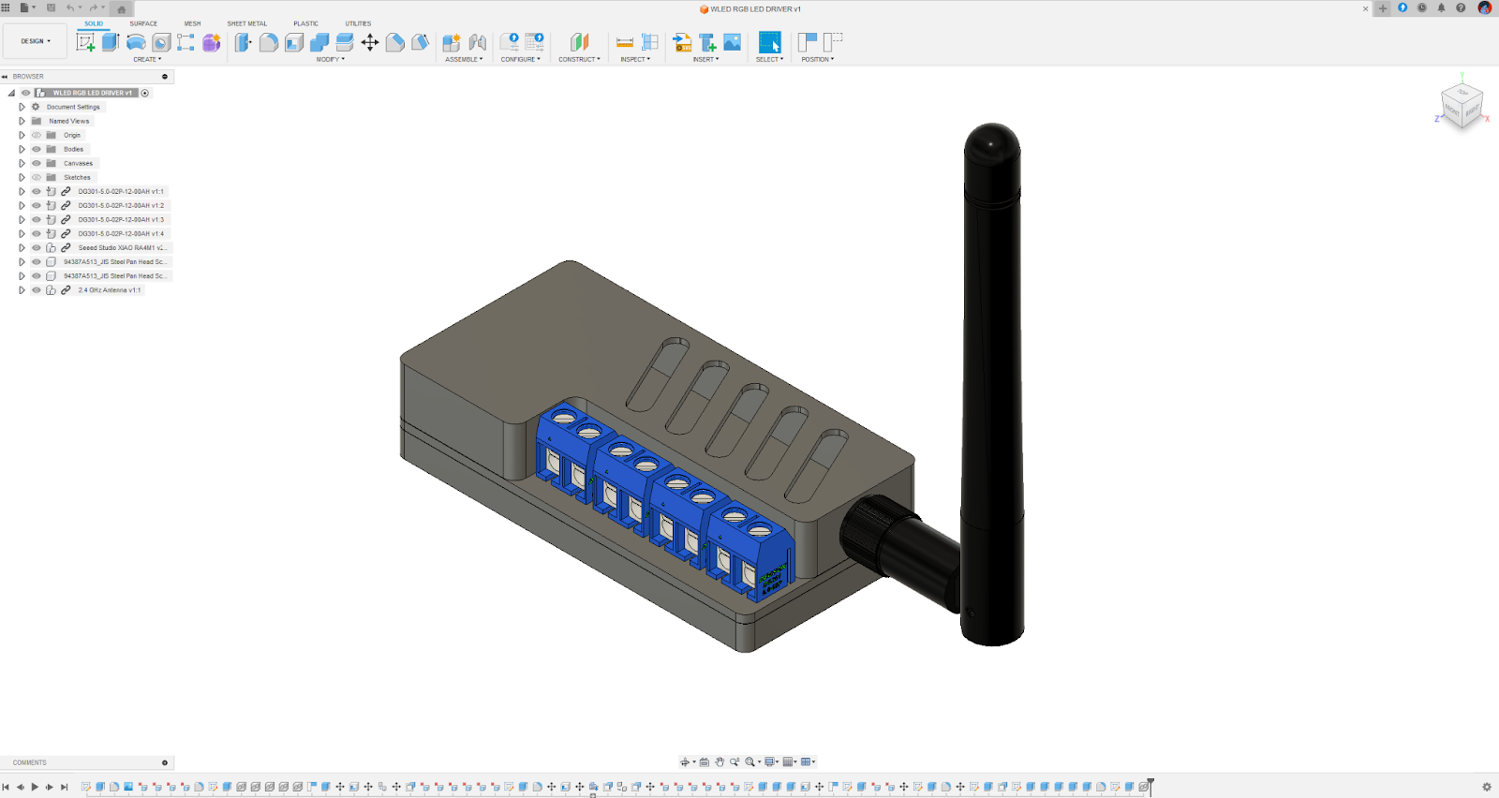Expand the Bodies folder
Viewport: 1499px width, 798px height.
(x=22, y=149)
